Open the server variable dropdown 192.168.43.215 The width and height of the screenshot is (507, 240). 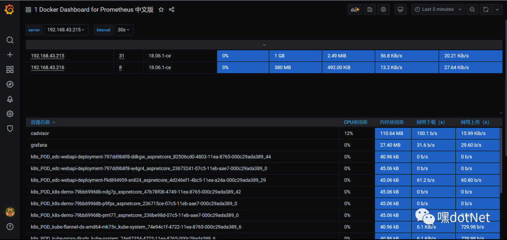pyautogui.click(x=66, y=30)
